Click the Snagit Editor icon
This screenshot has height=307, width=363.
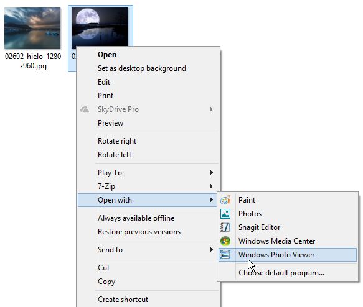tap(225, 227)
